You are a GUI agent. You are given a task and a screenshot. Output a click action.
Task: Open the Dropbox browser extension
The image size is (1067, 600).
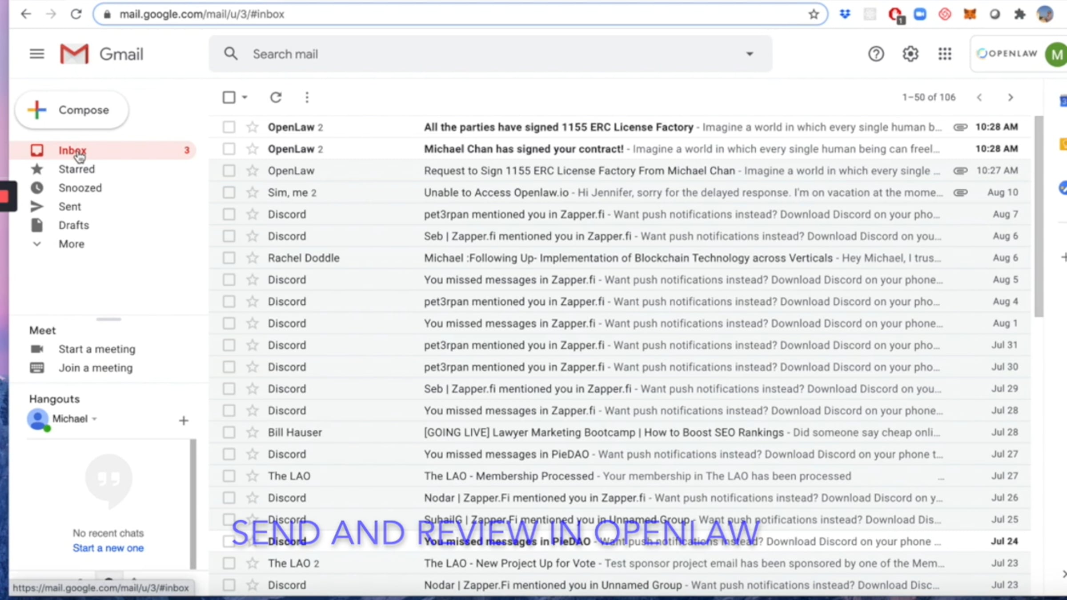[x=845, y=14]
